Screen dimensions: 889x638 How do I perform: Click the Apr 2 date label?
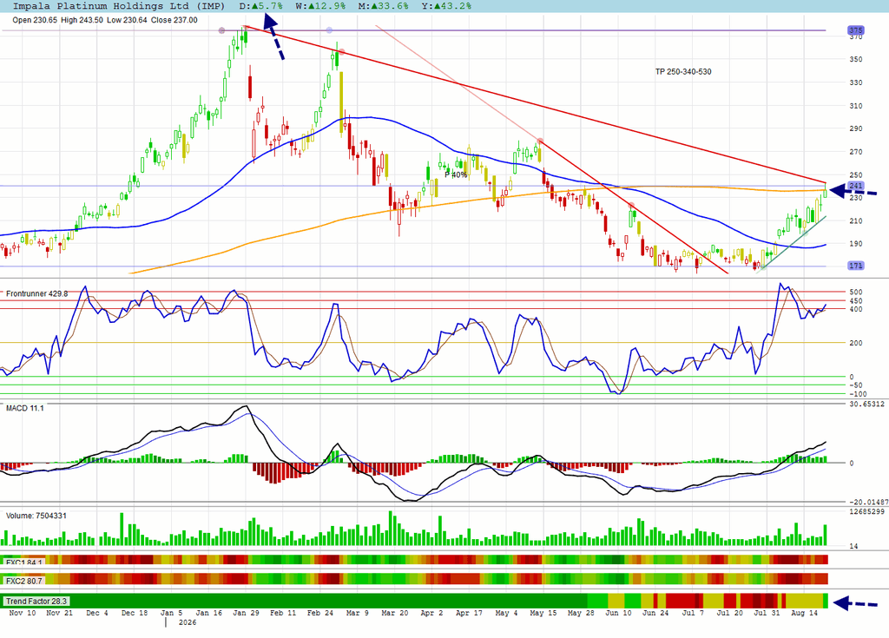(x=431, y=613)
